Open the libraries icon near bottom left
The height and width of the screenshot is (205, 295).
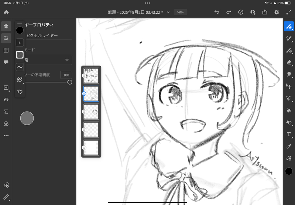pos(6,185)
